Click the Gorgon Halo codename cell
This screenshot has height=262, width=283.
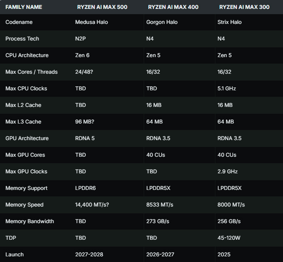pos(161,22)
